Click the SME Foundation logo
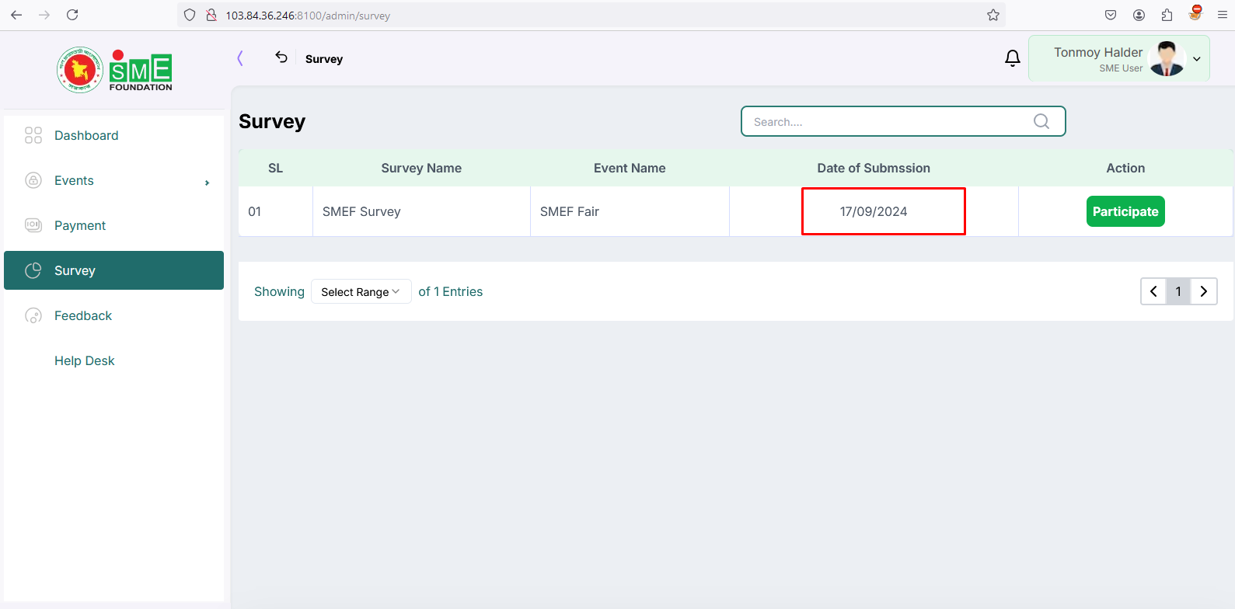Image resolution: width=1235 pixels, height=609 pixels. point(114,70)
